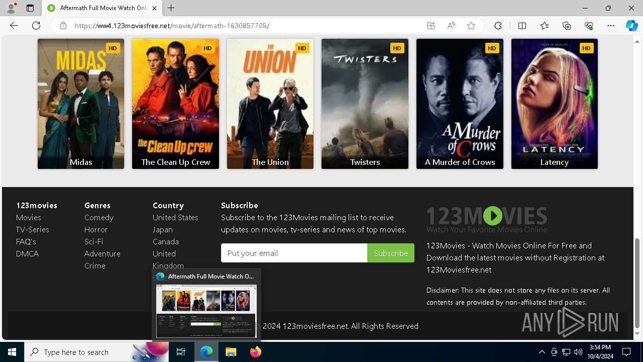Open Settings and more menu
The image size is (643, 362).
tap(611, 26)
